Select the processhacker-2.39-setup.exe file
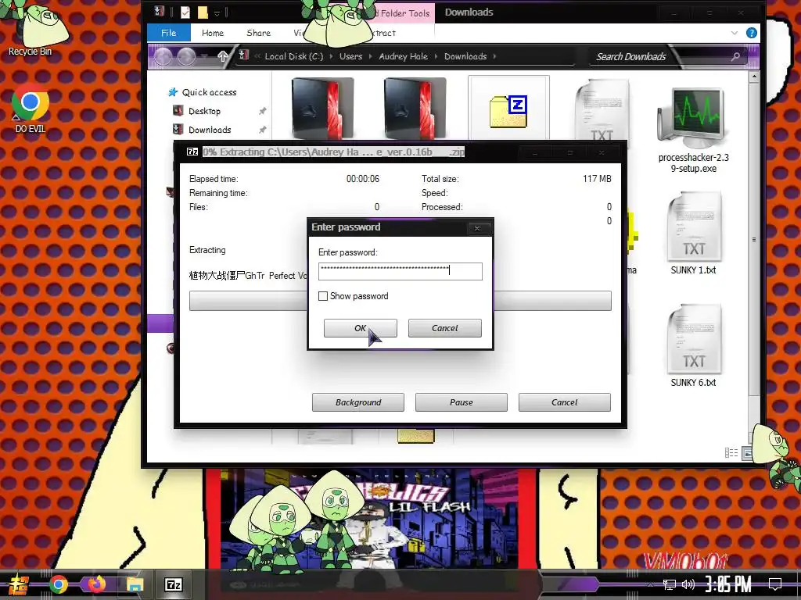801x600 pixels. pyautogui.click(x=693, y=130)
